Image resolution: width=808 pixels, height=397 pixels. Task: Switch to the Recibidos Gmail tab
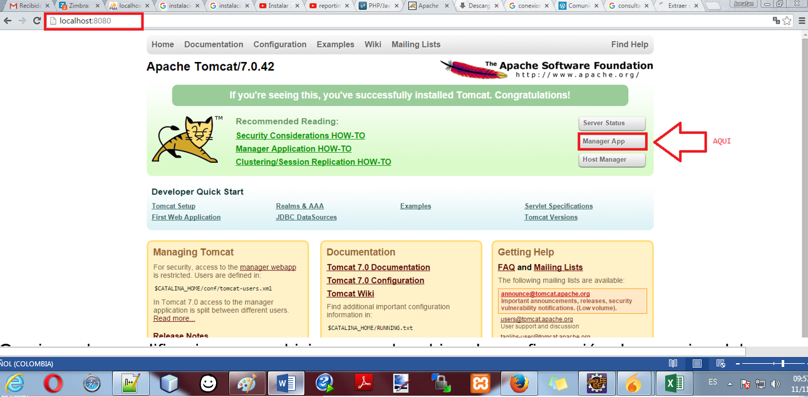pyautogui.click(x=28, y=6)
